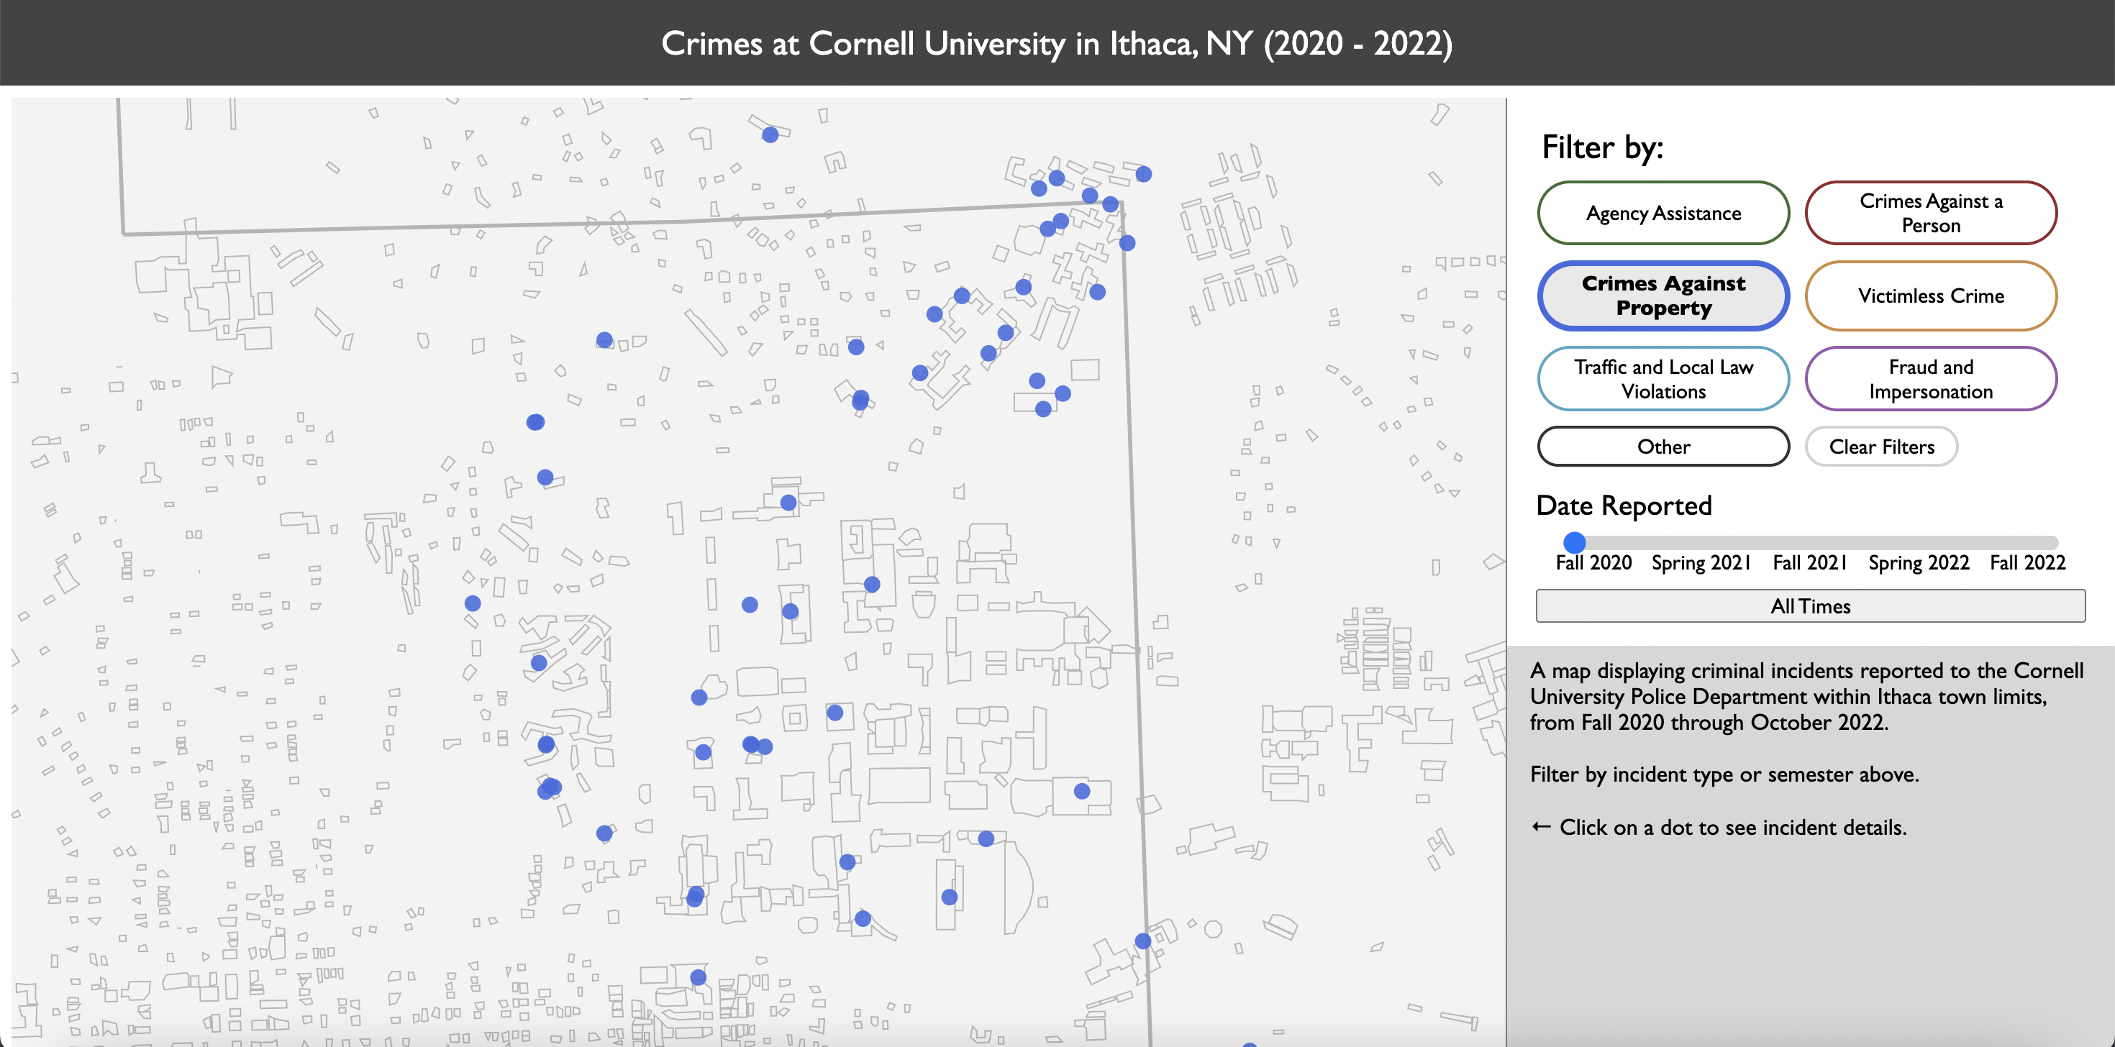This screenshot has height=1047, width=2115.
Task: Select the Traffic and Local Law Violations filter
Action: click(x=1663, y=378)
